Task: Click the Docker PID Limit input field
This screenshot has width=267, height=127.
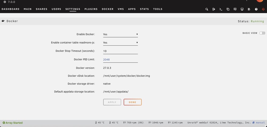Action: pos(120,60)
